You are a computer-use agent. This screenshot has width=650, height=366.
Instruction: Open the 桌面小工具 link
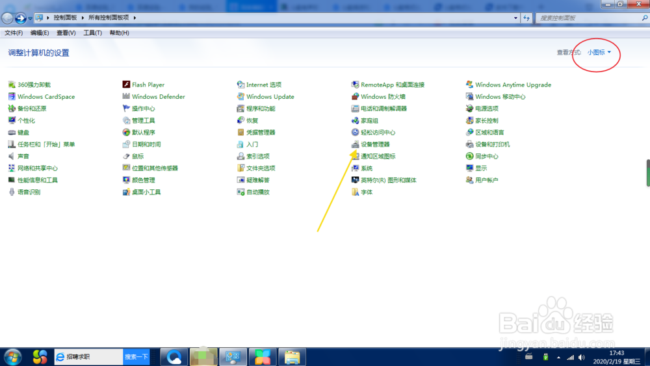[146, 192]
